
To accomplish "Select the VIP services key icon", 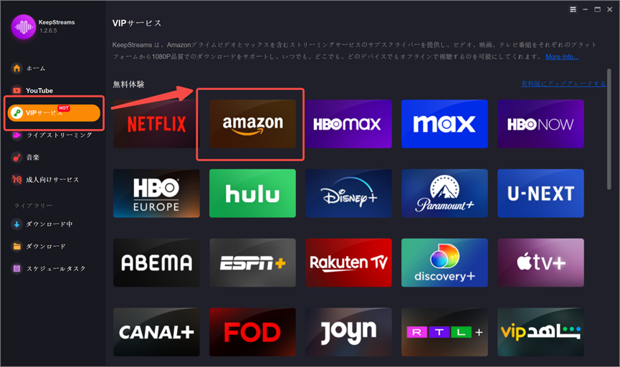I will [16, 113].
